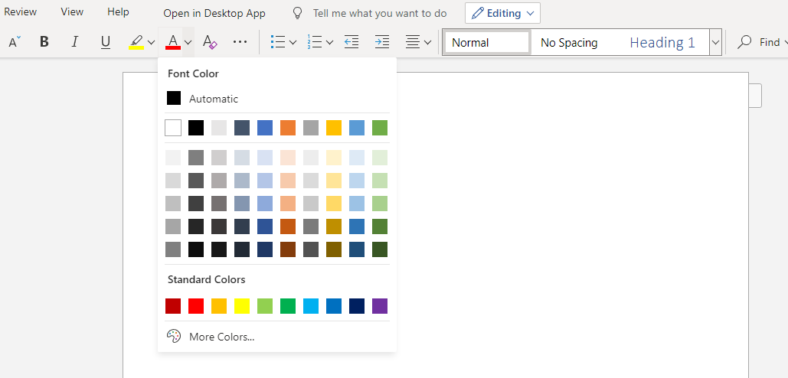This screenshot has height=378, width=788.
Task: Pick the lightest orange tint swatch
Action: click(x=288, y=158)
